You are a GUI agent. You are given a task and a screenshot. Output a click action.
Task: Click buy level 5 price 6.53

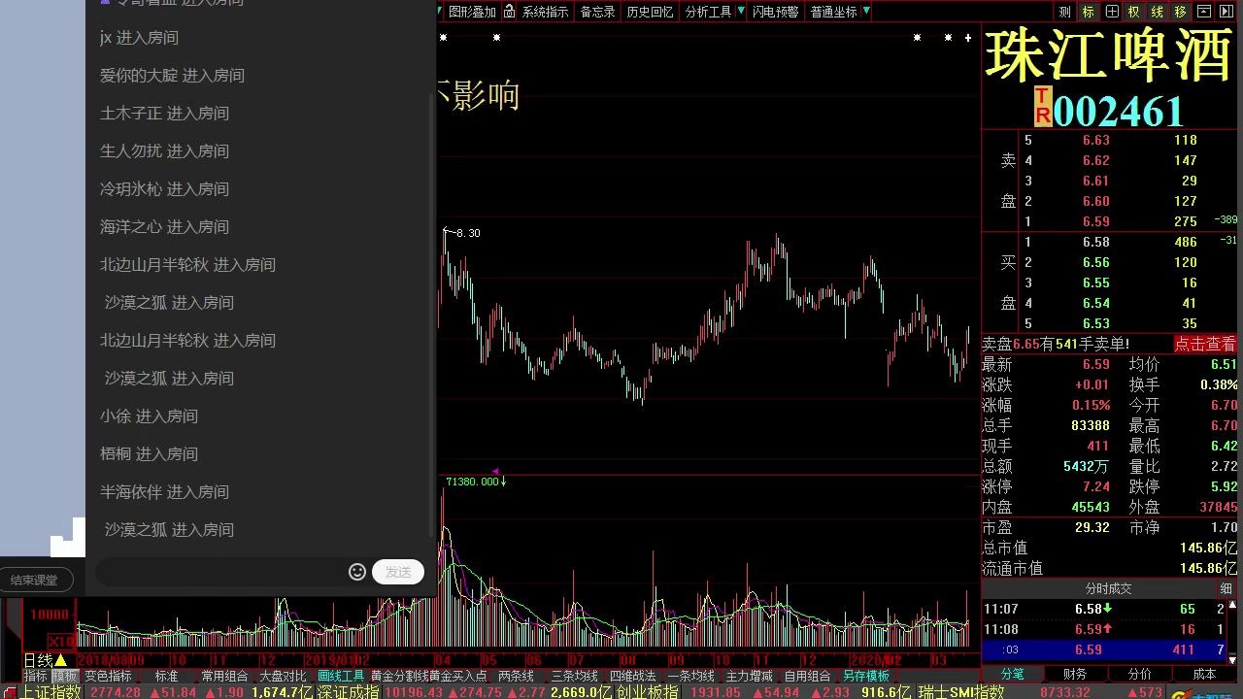[1095, 323]
